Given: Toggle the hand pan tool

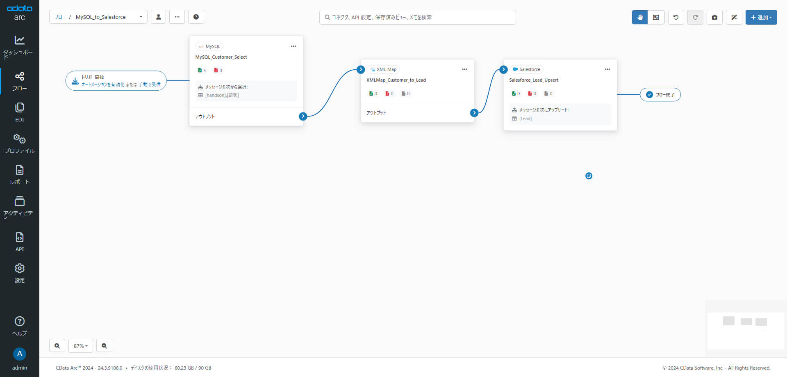Looking at the screenshot, I should (x=640, y=17).
